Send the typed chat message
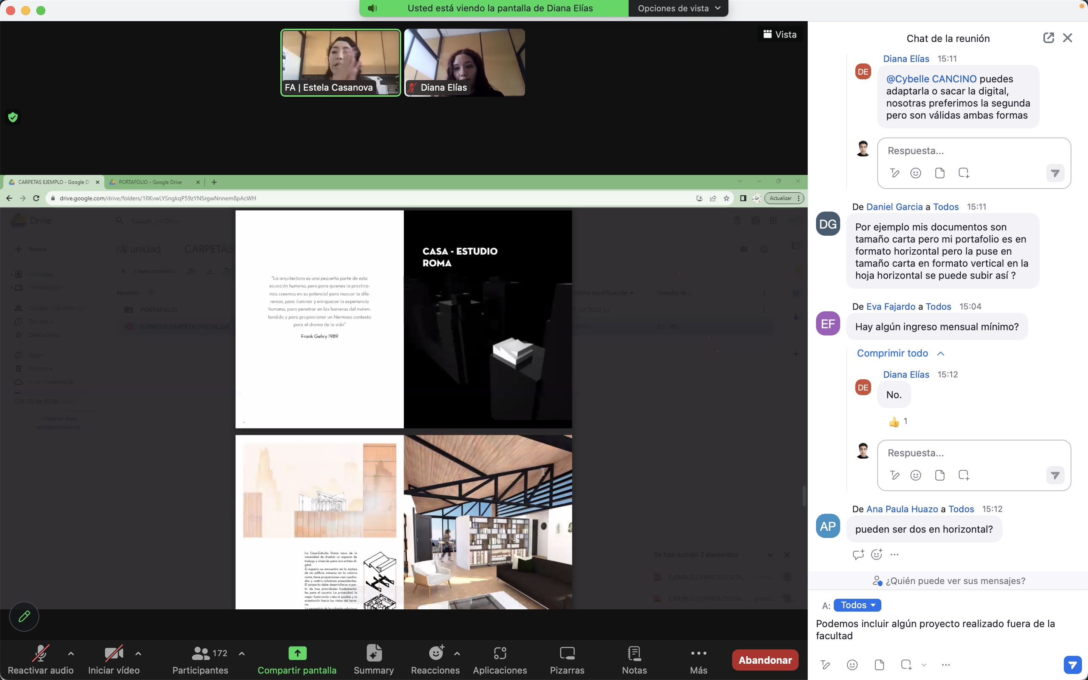1088x680 pixels. [x=1072, y=665]
